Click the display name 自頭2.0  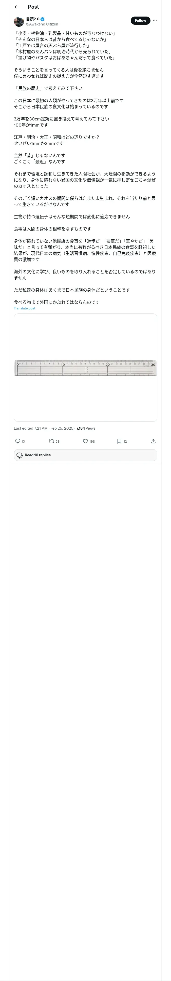point(33,19)
